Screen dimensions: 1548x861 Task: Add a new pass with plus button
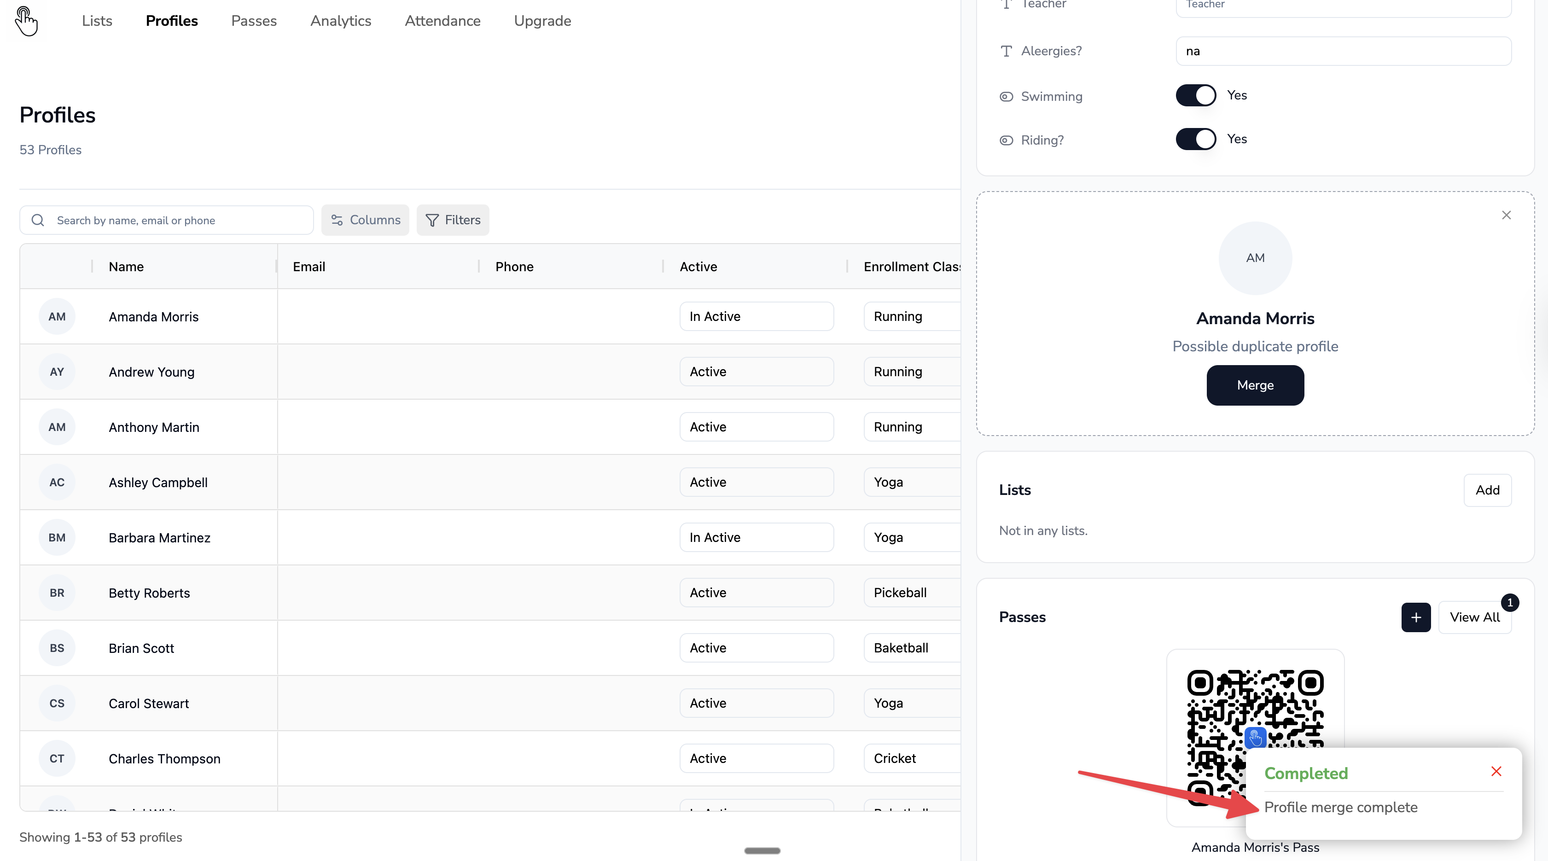coord(1416,617)
